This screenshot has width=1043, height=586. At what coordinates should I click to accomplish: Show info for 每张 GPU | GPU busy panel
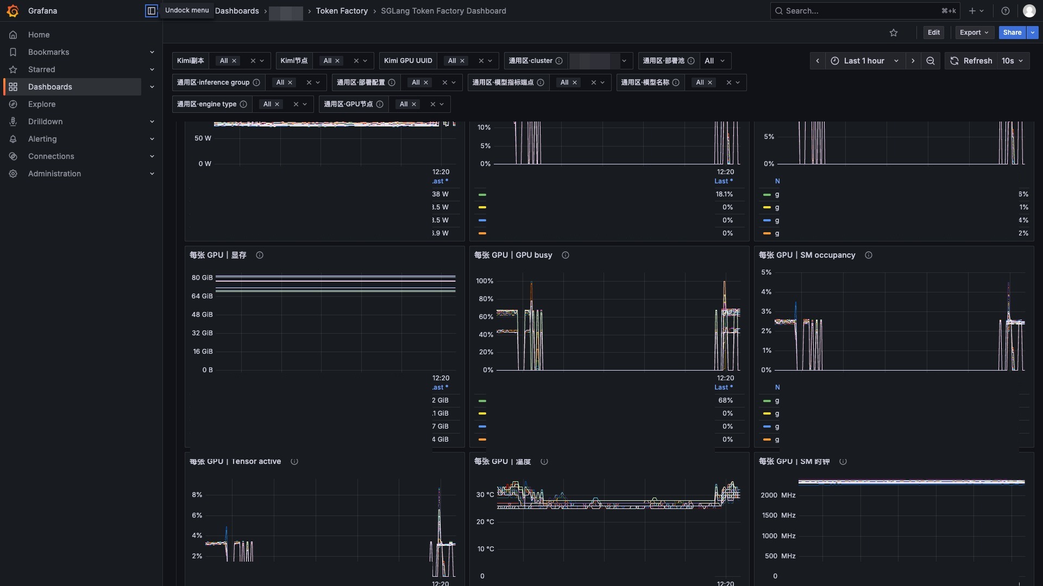tap(566, 255)
